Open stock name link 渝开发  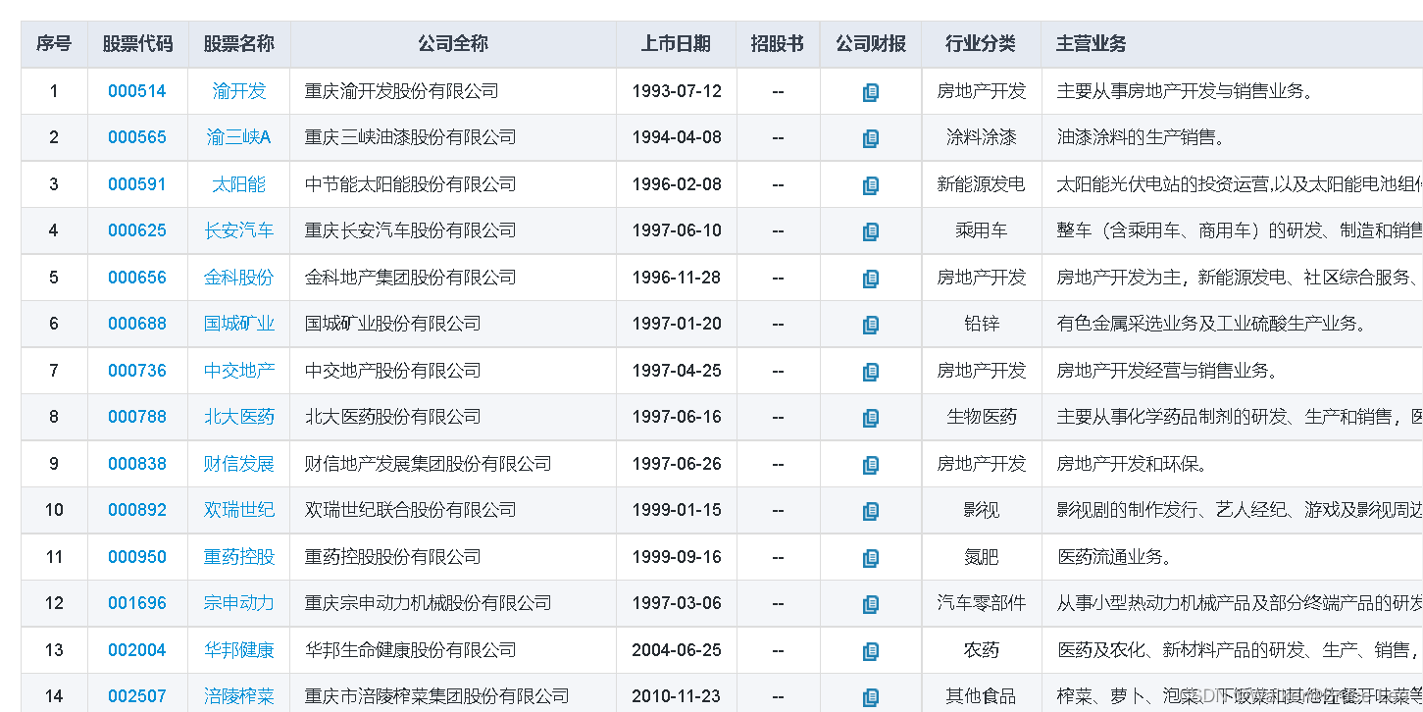(239, 91)
